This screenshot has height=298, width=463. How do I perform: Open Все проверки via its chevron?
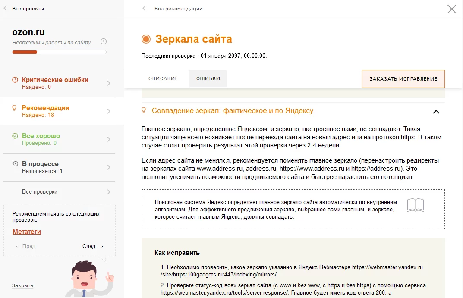click(109, 192)
